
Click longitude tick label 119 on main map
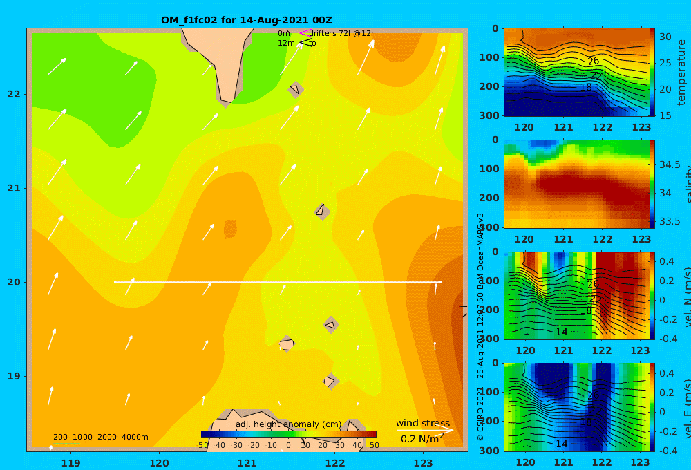tap(70, 463)
